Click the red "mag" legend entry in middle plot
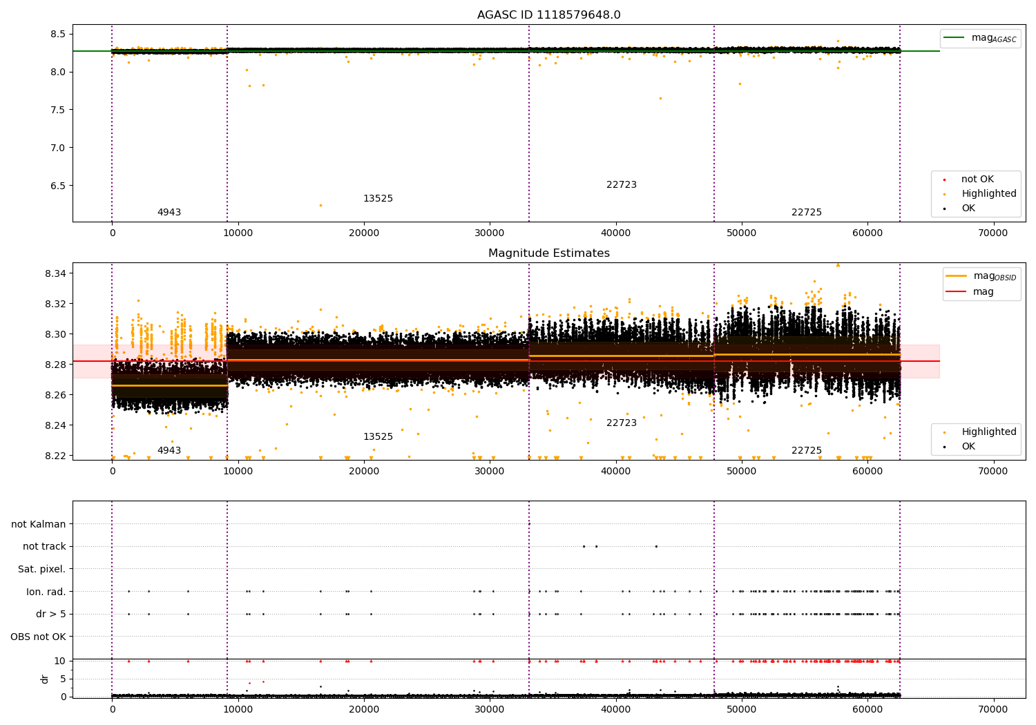The image size is (1036, 725). (x=970, y=292)
